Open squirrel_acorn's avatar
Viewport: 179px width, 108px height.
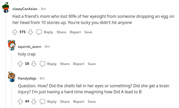coord(12,45)
